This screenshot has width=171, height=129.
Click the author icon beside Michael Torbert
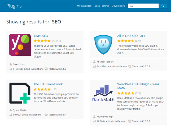point(94,62)
